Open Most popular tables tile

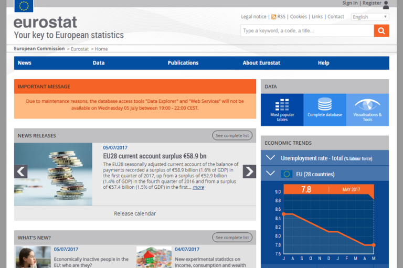(282, 110)
